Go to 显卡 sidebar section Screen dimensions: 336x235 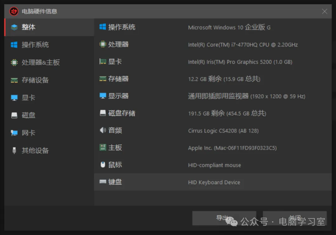(49, 98)
